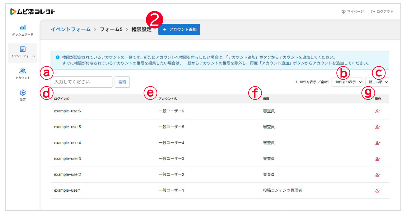Image resolution: width=406 pixels, height=211 pixels.
Task: Select the イベントフォーム sidebar icon
Action: tap(23, 49)
